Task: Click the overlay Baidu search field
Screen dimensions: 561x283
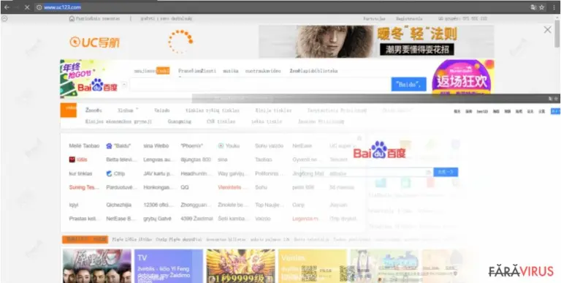Action: (367, 173)
